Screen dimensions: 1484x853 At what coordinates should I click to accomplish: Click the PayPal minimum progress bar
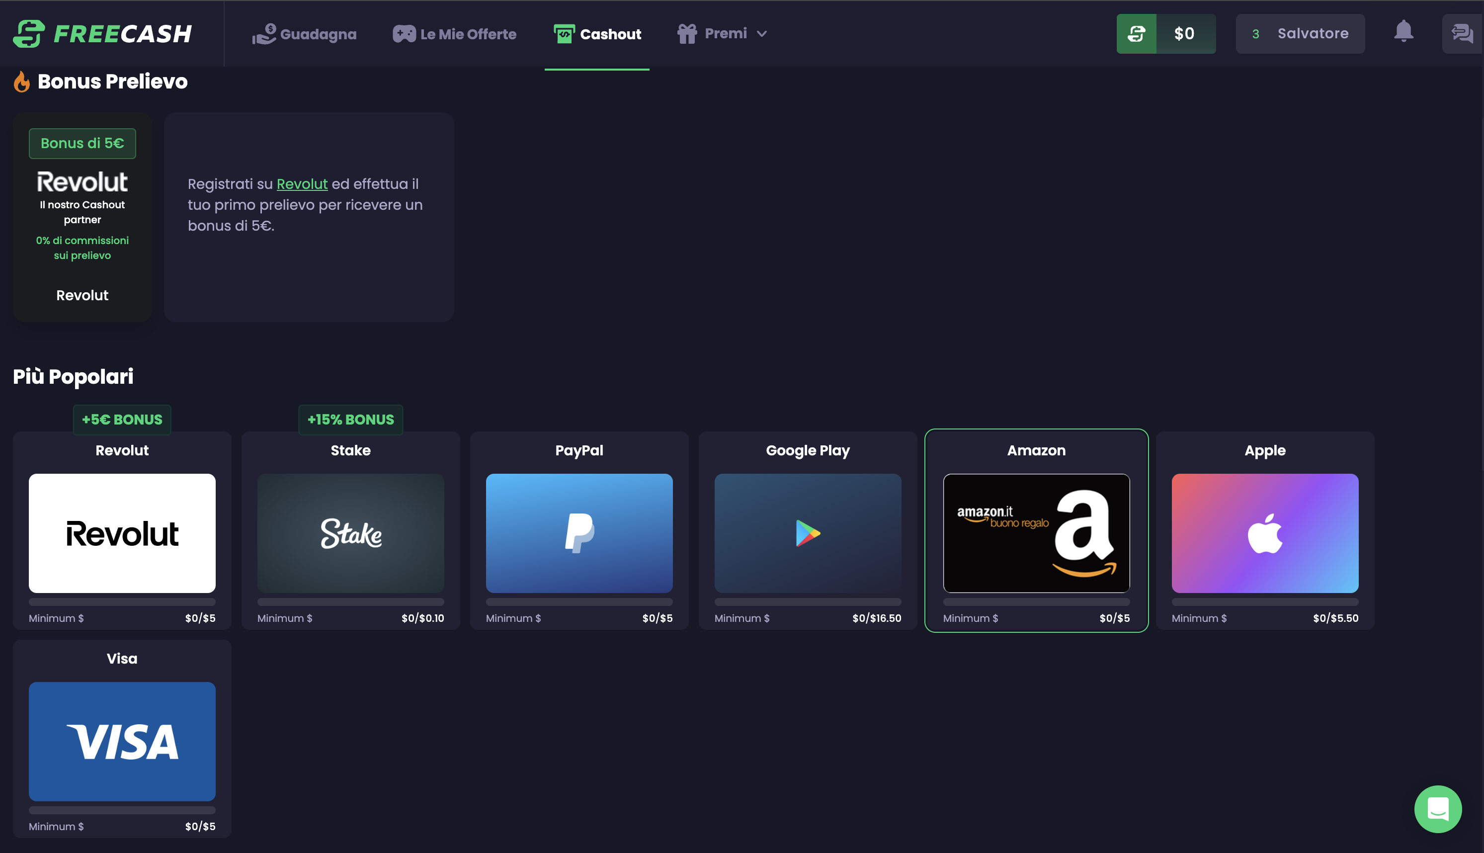[579, 602]
